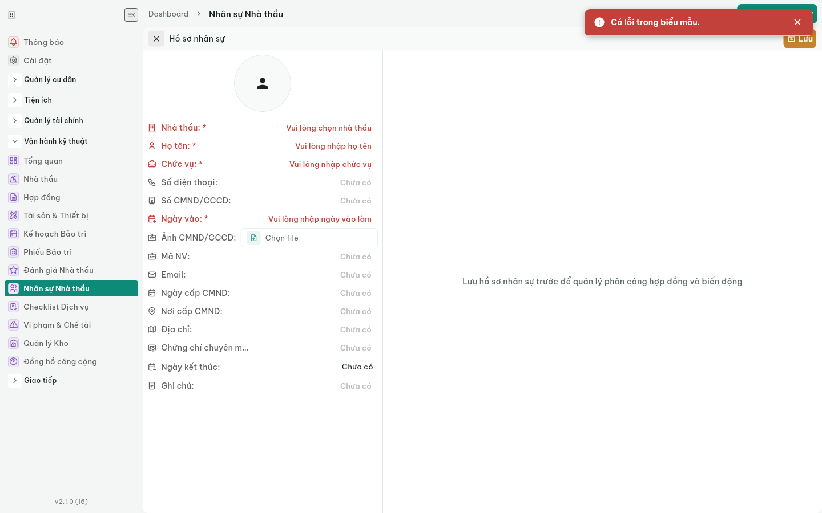Expand the Quản lý cư dân section
The height and width of the screenshot is (513, 822).
[x=15, y=80]
